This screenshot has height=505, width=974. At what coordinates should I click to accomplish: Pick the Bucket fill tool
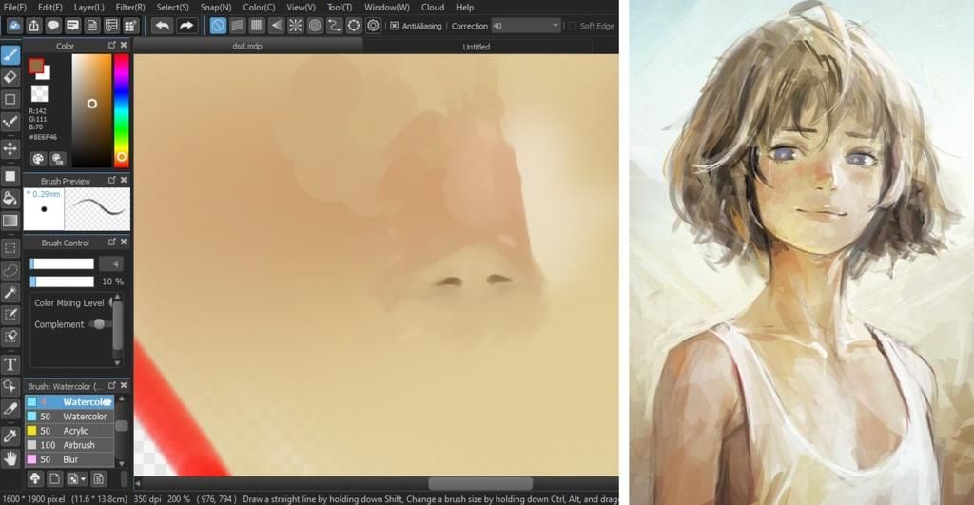tap(10, 199)
